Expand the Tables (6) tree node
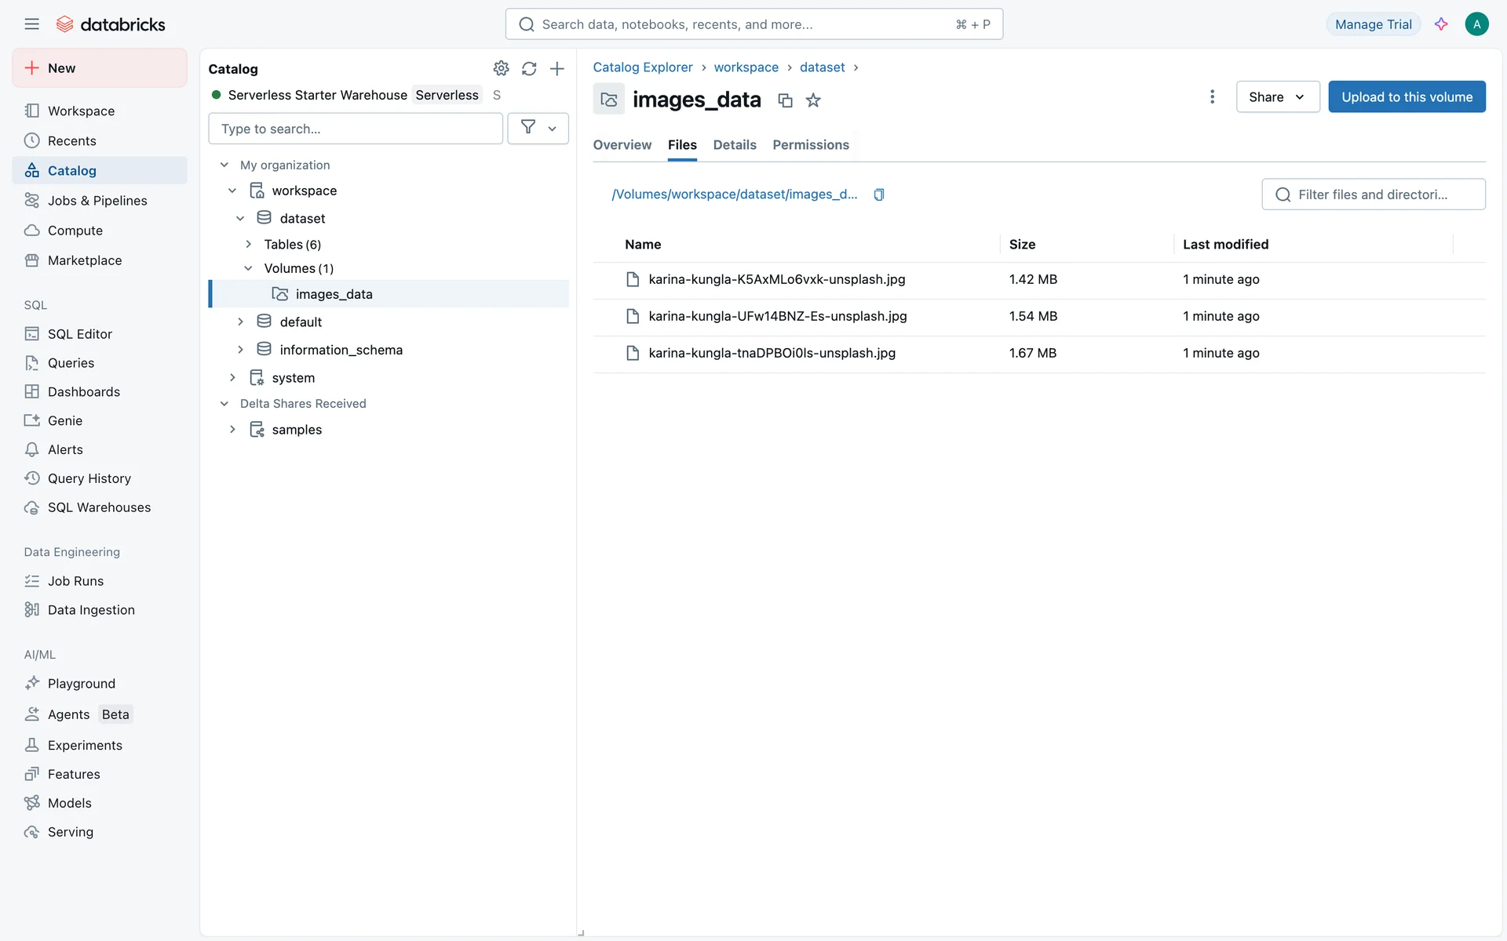Viewport: 1507px width, 941px height. tap(248, 244)
